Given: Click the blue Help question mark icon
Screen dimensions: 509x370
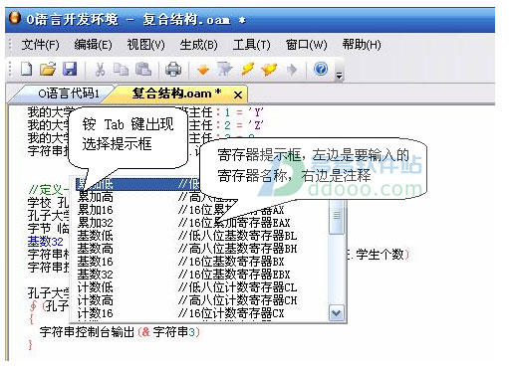Looking at the screenshot, I should (321, 69).
